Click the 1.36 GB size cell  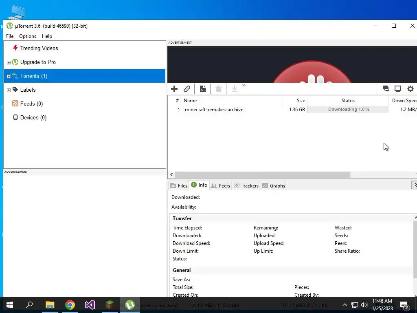(297, 109)
